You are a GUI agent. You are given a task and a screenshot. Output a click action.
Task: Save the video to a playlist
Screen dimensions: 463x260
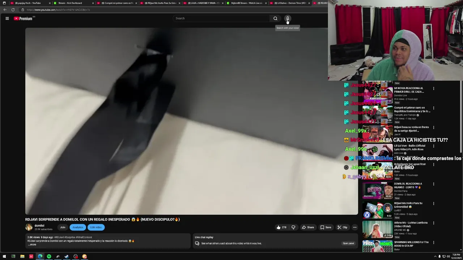(326, 227)
